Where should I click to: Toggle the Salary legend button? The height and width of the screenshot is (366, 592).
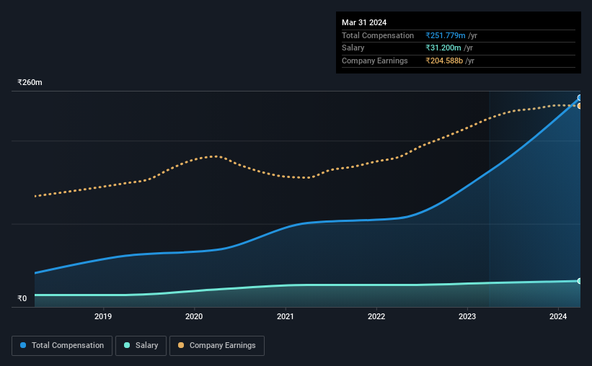(x=141, y=346)
